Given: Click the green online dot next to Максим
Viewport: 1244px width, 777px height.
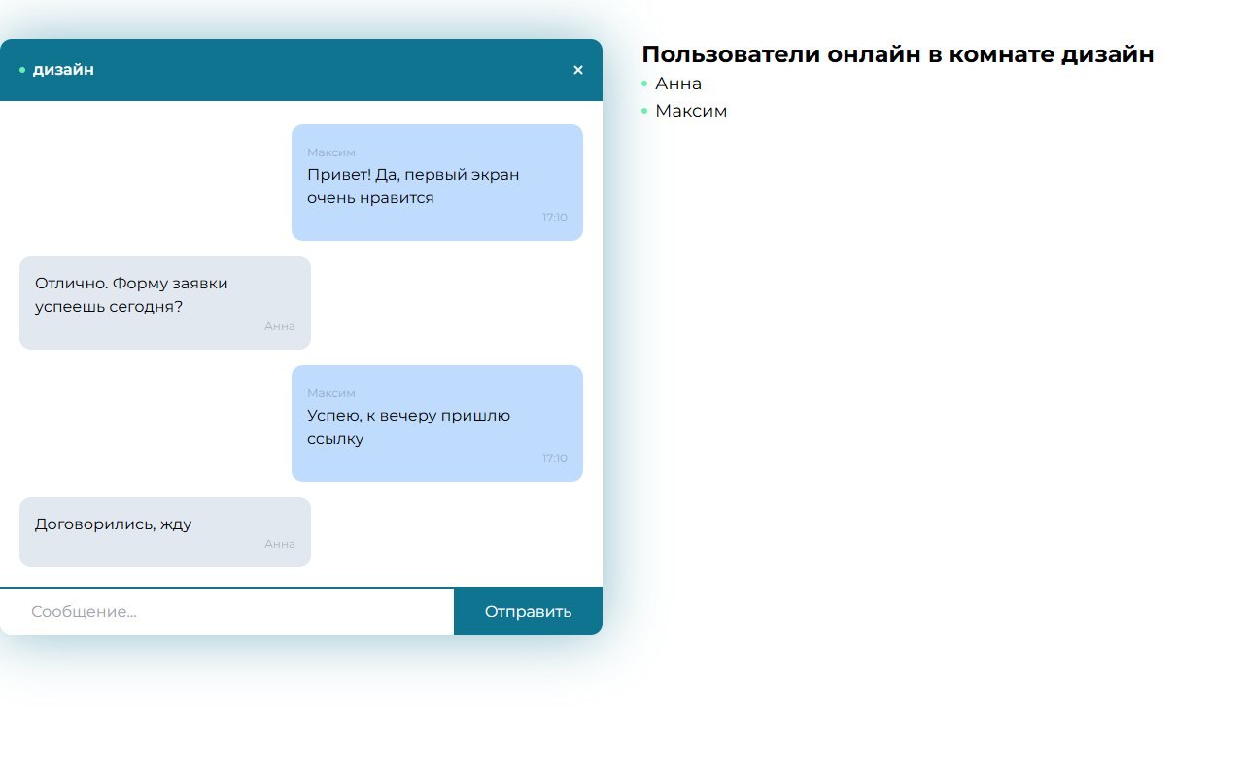Looking at the screenshot, I should tap(644, 111).
